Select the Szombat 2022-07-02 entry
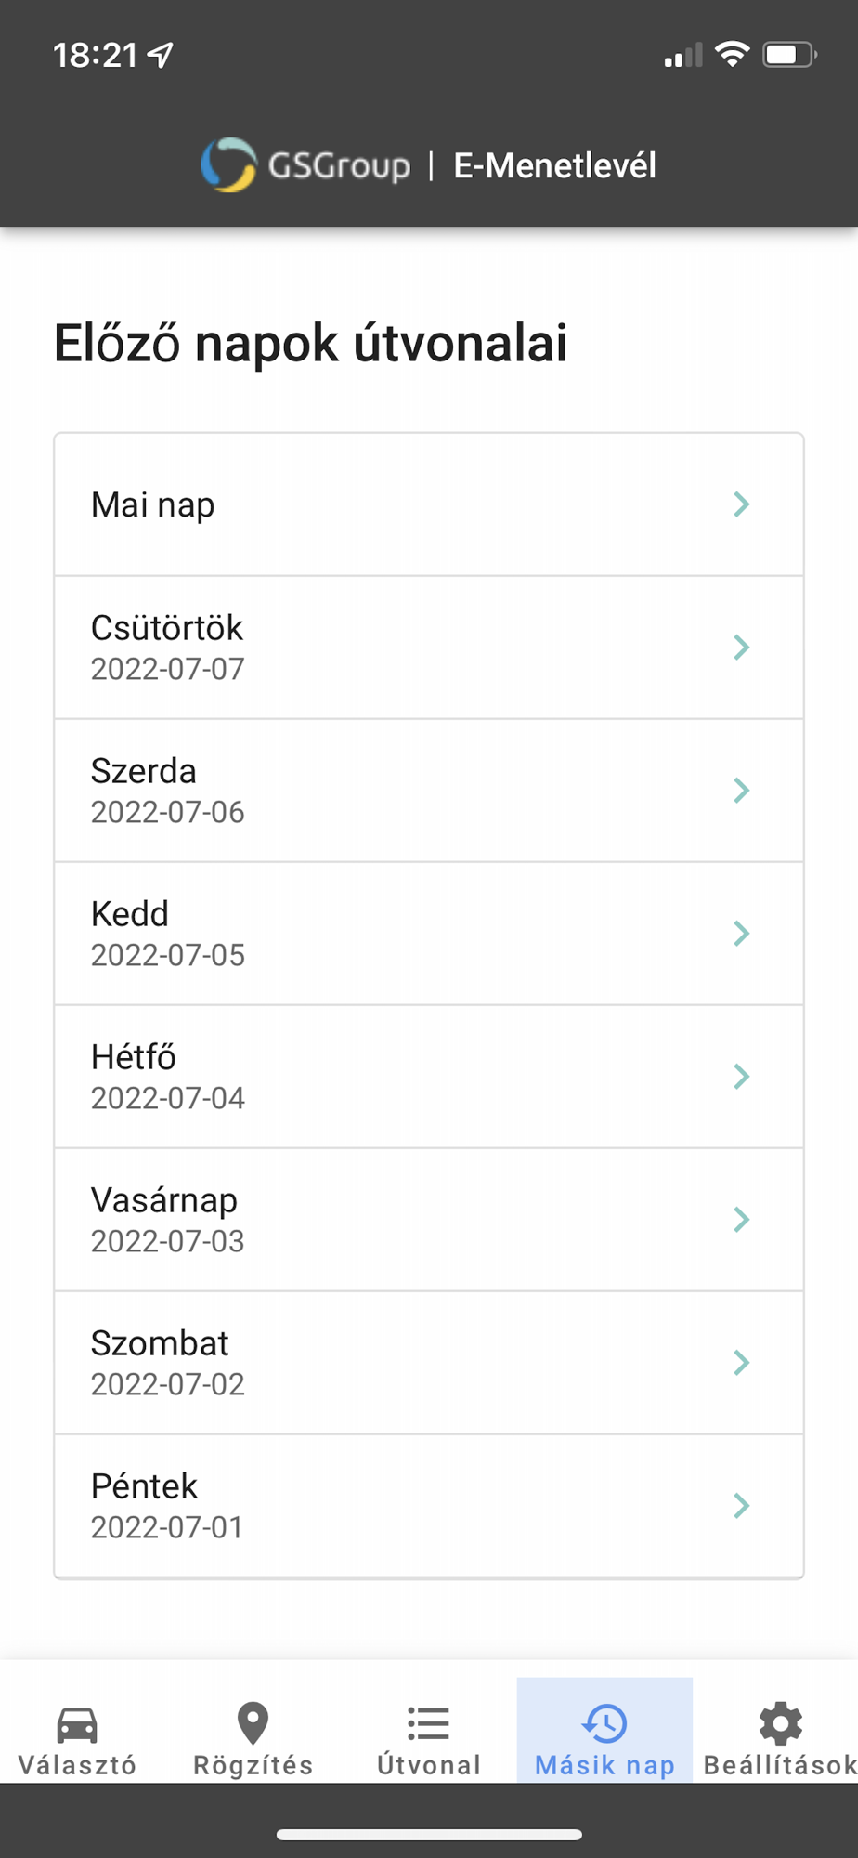Viewport: 858px width, 1858px height. [x=429, y=1363]
